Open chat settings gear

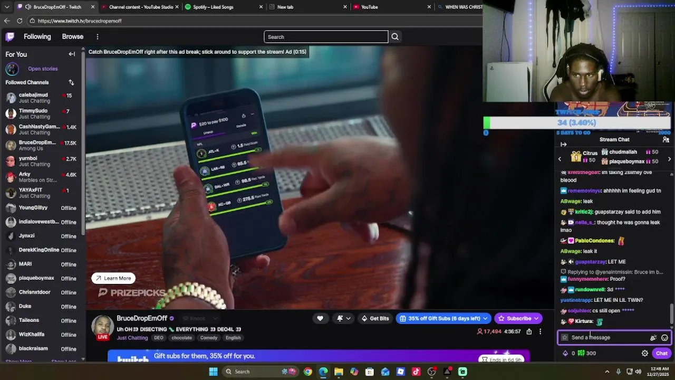click(x=644, y=353)
